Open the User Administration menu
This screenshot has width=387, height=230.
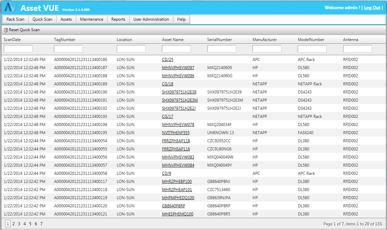click(151, 19)
